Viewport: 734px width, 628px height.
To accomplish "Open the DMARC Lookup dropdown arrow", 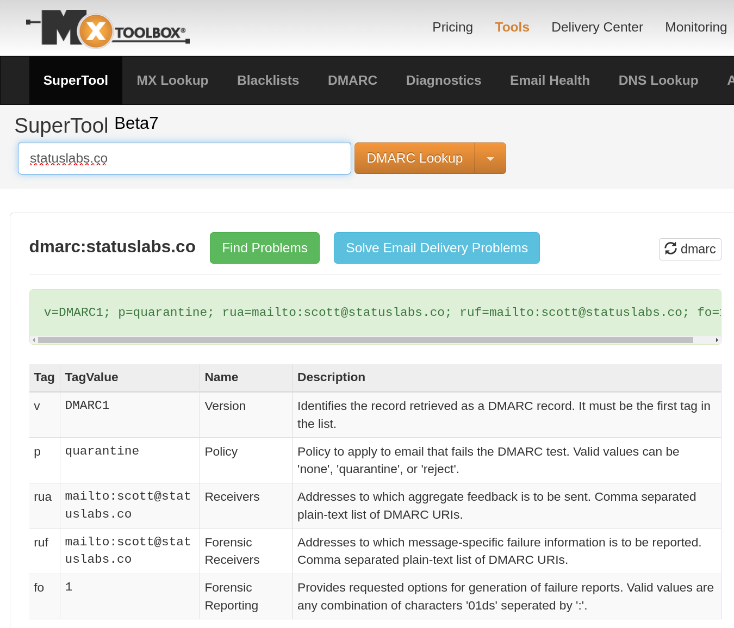I will [490, 158].
